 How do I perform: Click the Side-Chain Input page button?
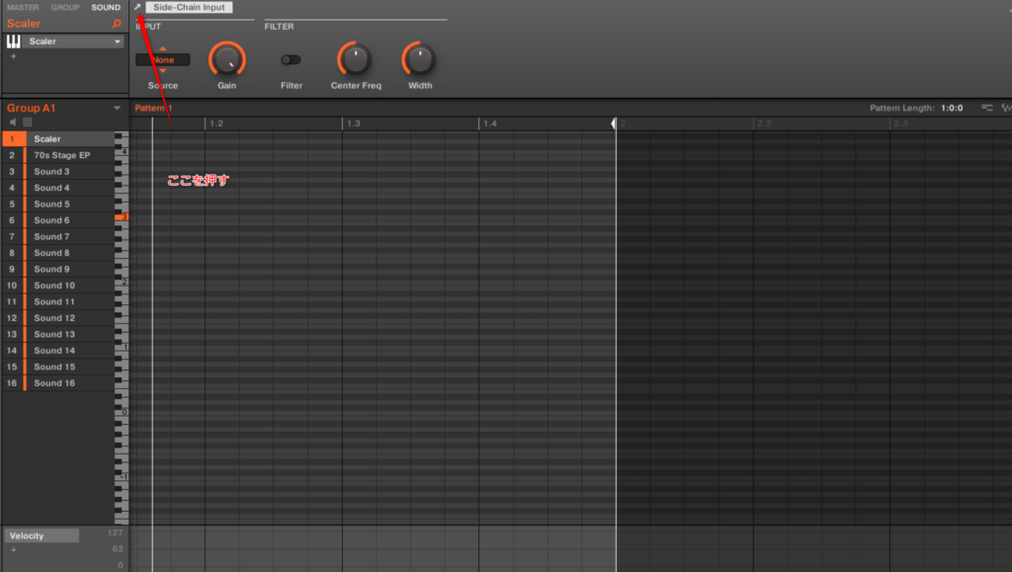point(189,8)
